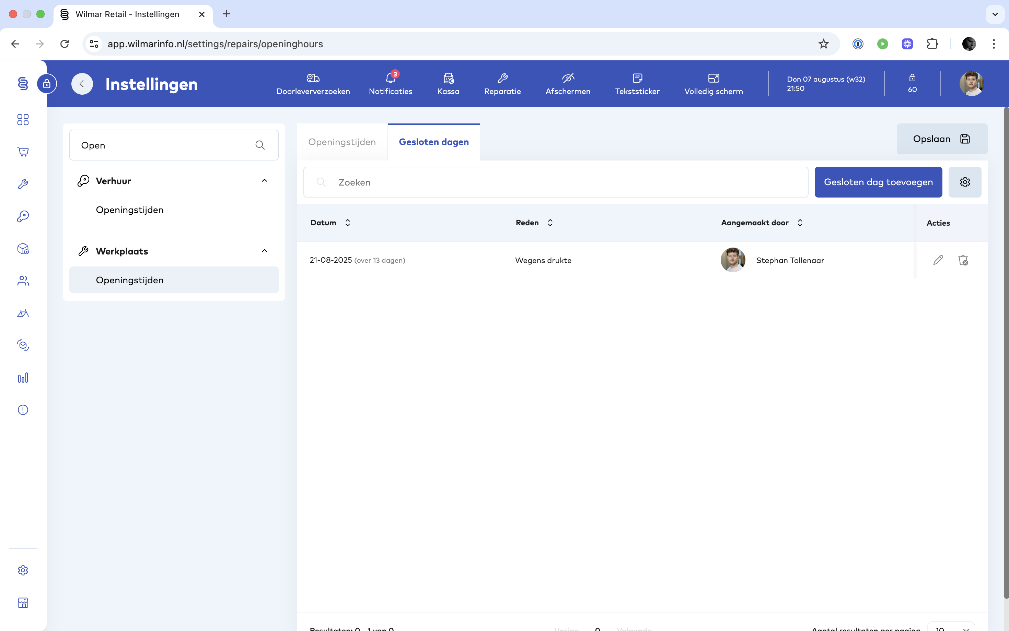Toggle Volledig scherm mode

click(713, 83)
